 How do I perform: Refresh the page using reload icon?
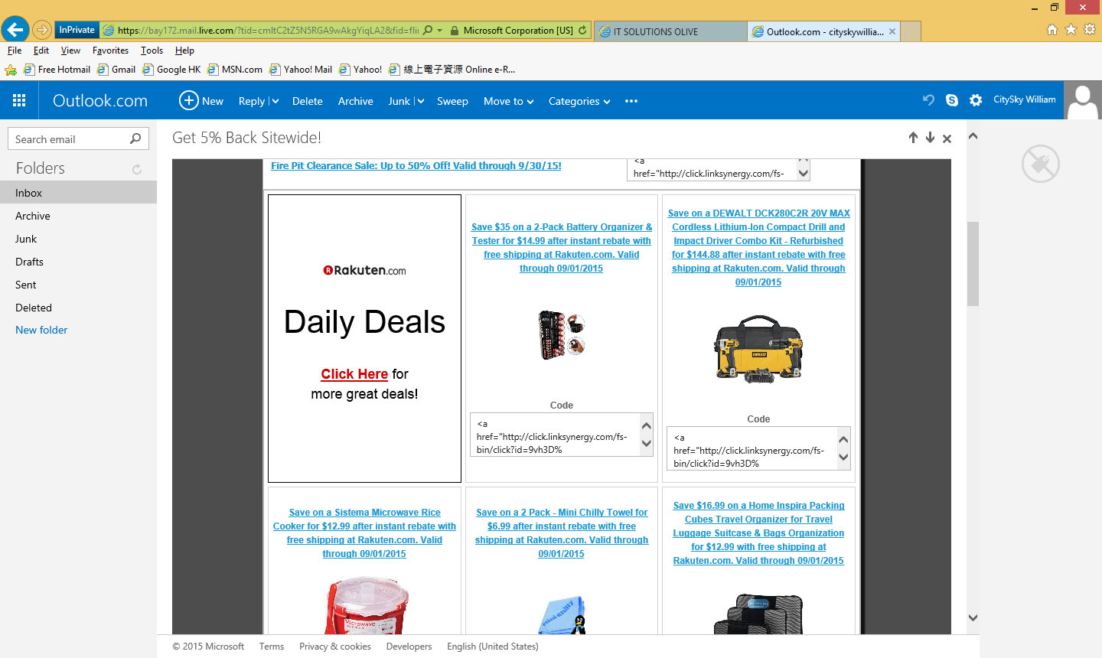(582, 31)
